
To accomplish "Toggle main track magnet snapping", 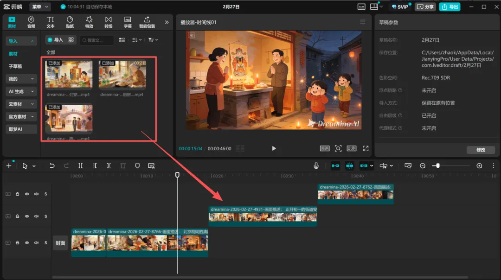I will point(335,165).
